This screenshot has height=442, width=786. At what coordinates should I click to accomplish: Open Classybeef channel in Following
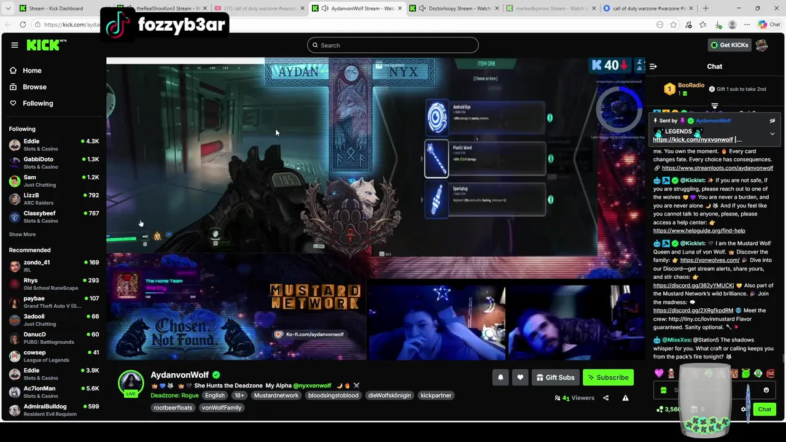tap(53, 217)
